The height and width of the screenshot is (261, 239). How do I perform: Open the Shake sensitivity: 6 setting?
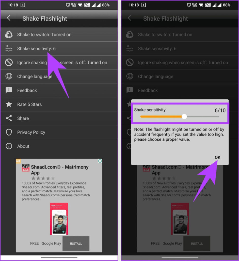click(59, 48)
